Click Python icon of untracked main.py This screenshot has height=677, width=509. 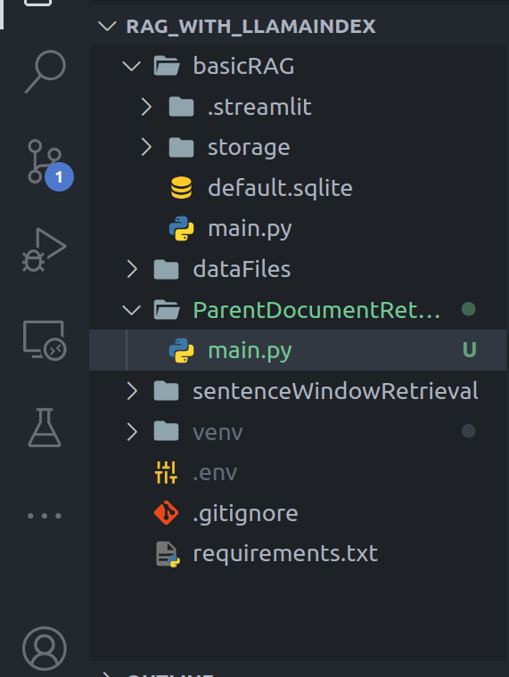pyautogui.click(x=181, y=350)
